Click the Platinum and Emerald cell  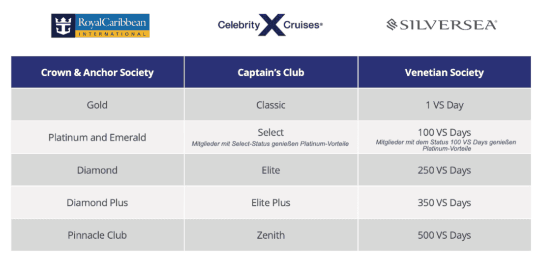[97, 137]
